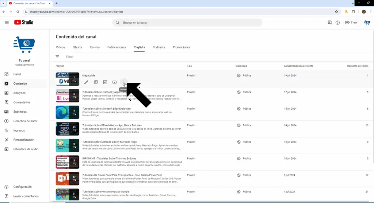Click the channel logo avatar in sidebar

coord(24,45)
